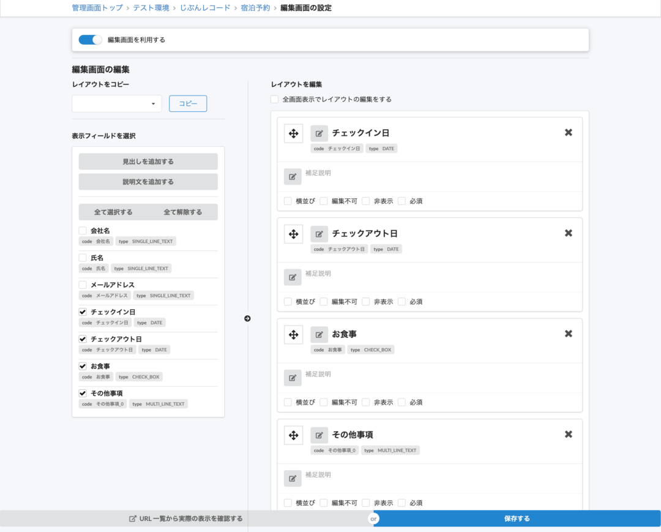The width and height of the screenshot is (661, 532).
Task: Click the edit pencil beside チェックイン日 title
Action: pyautogui.click(x=319, y=133)
